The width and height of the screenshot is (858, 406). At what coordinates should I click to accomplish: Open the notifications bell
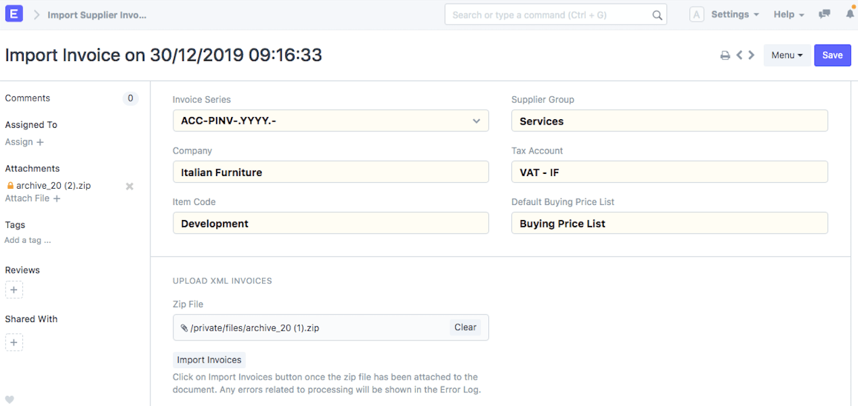[850, 14]
